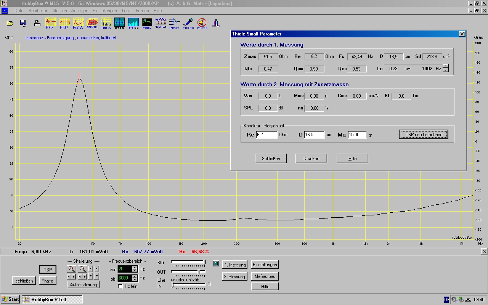The width and height of the screenshot is (488, 305).
Task: Click the Ma additional mass input field
Action: click(357, 135)
